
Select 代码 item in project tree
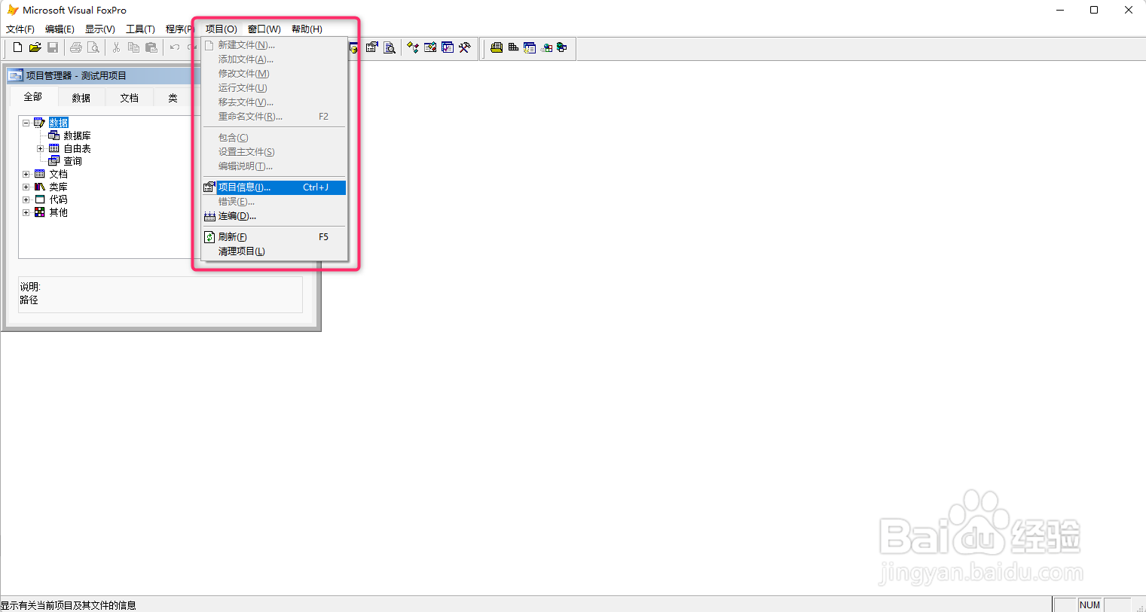click(x=58, y=199)
